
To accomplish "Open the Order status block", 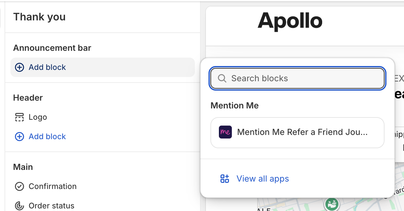I will tap(51, 206).
